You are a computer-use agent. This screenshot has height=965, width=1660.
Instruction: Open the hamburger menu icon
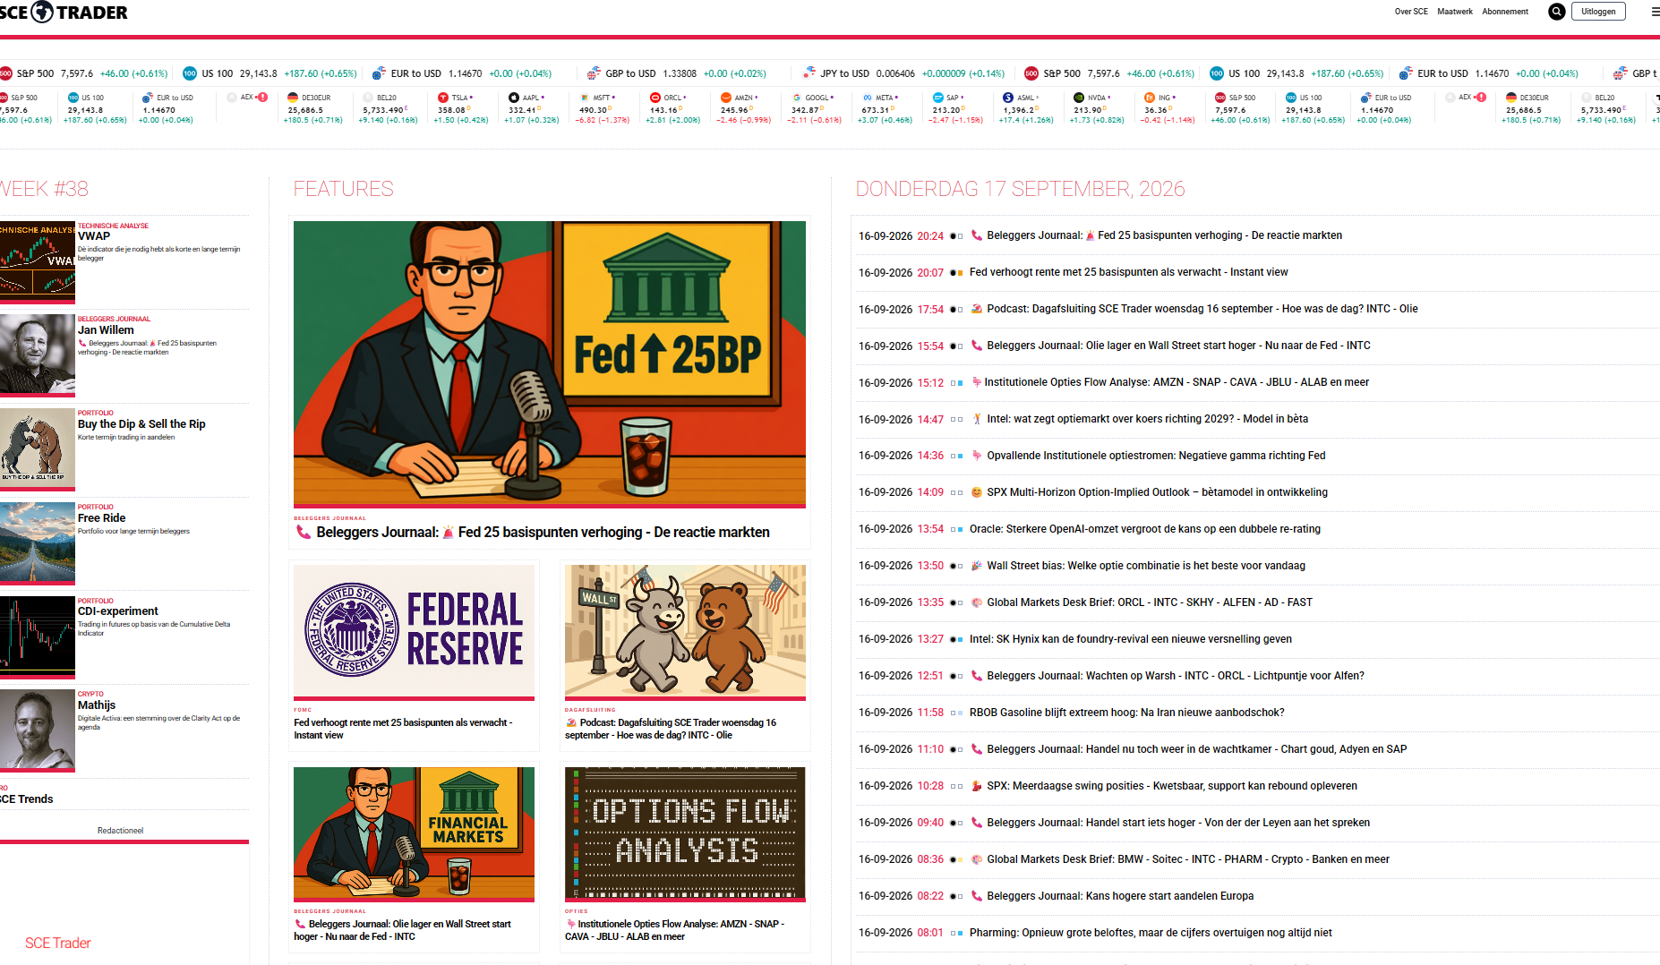(x=1655, y=12)
